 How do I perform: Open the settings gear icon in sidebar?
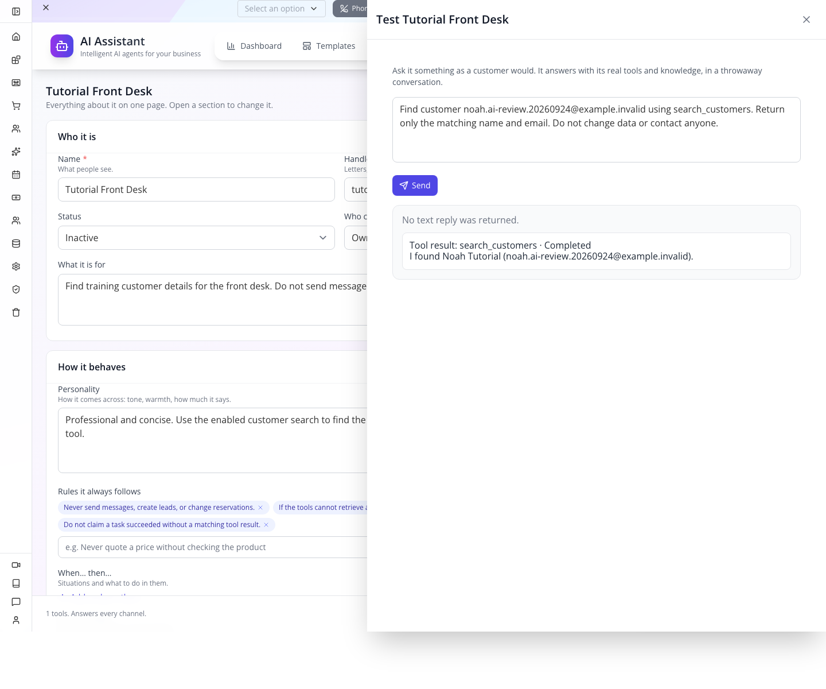[16, 266]
